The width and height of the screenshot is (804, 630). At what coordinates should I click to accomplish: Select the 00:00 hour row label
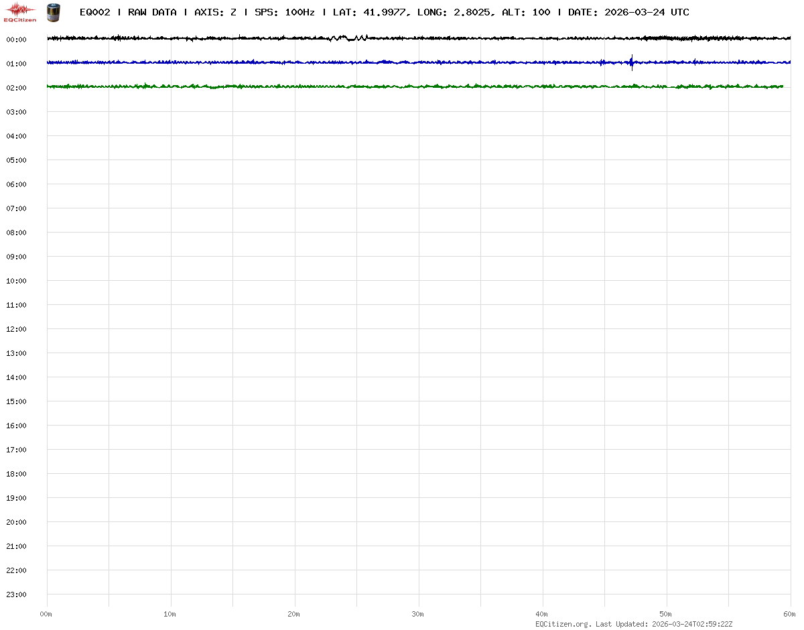[16, 40]
